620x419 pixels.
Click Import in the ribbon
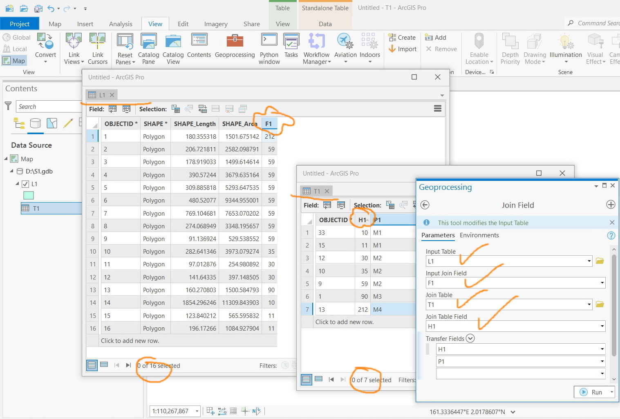pos(402,49)
